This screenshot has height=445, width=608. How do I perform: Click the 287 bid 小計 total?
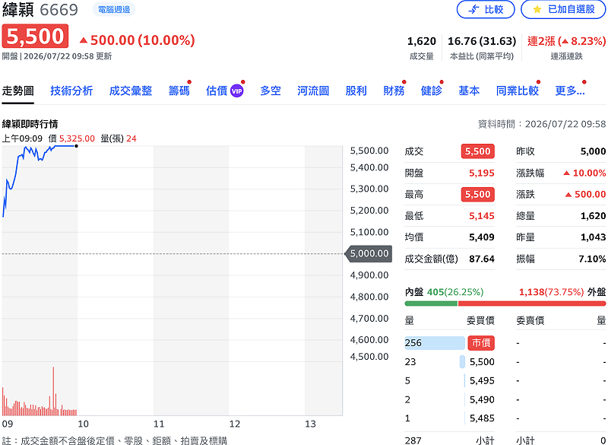click(413, 440)
